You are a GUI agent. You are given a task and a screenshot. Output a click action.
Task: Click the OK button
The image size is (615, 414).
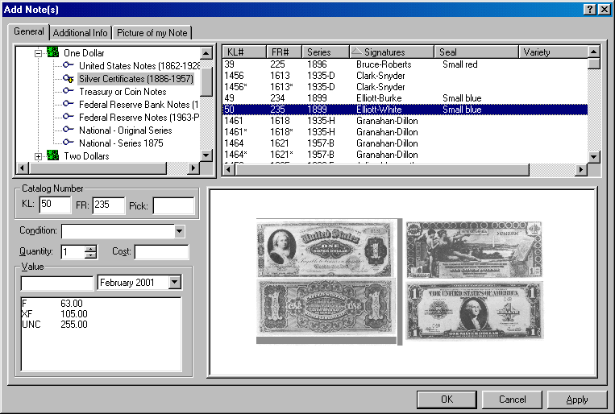[447, 400]
